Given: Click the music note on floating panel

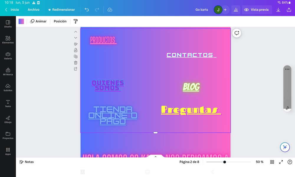Looking at the screenshot, I should [x=287, y=108].
